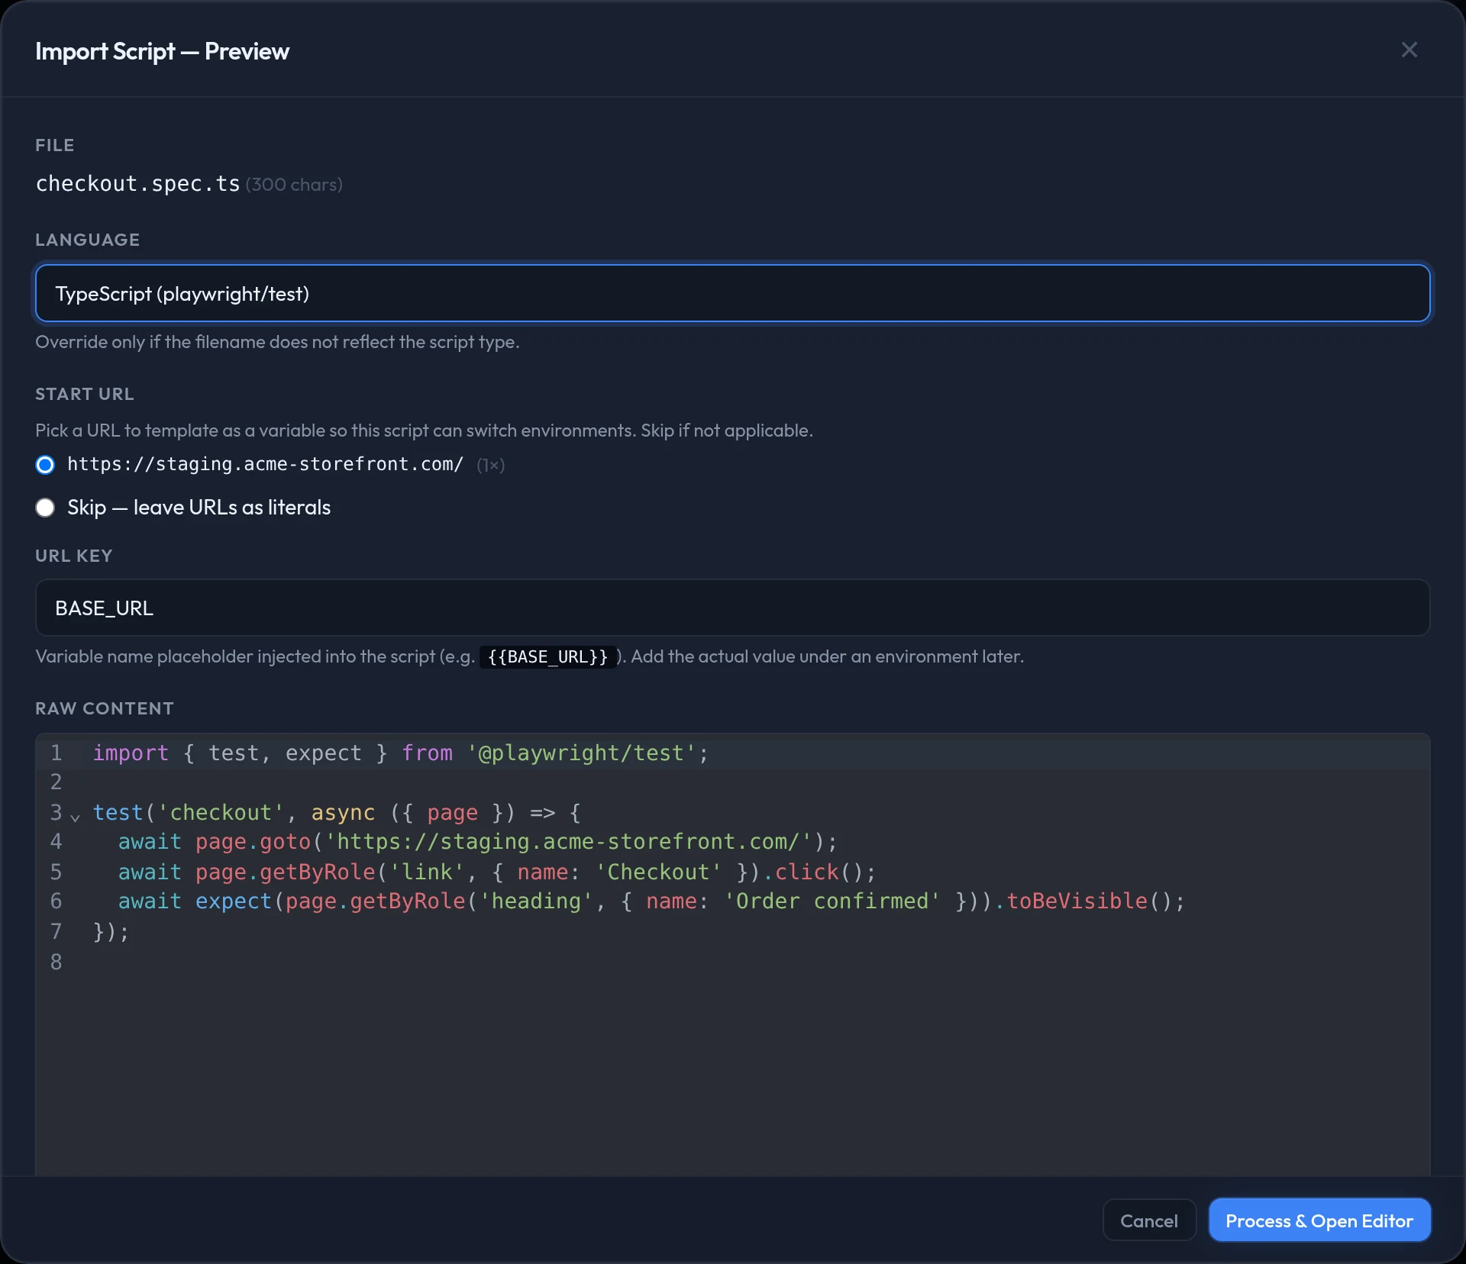Click the closing '});' on line 7
The image size is (1466, 1264).
tap(111, 932)
